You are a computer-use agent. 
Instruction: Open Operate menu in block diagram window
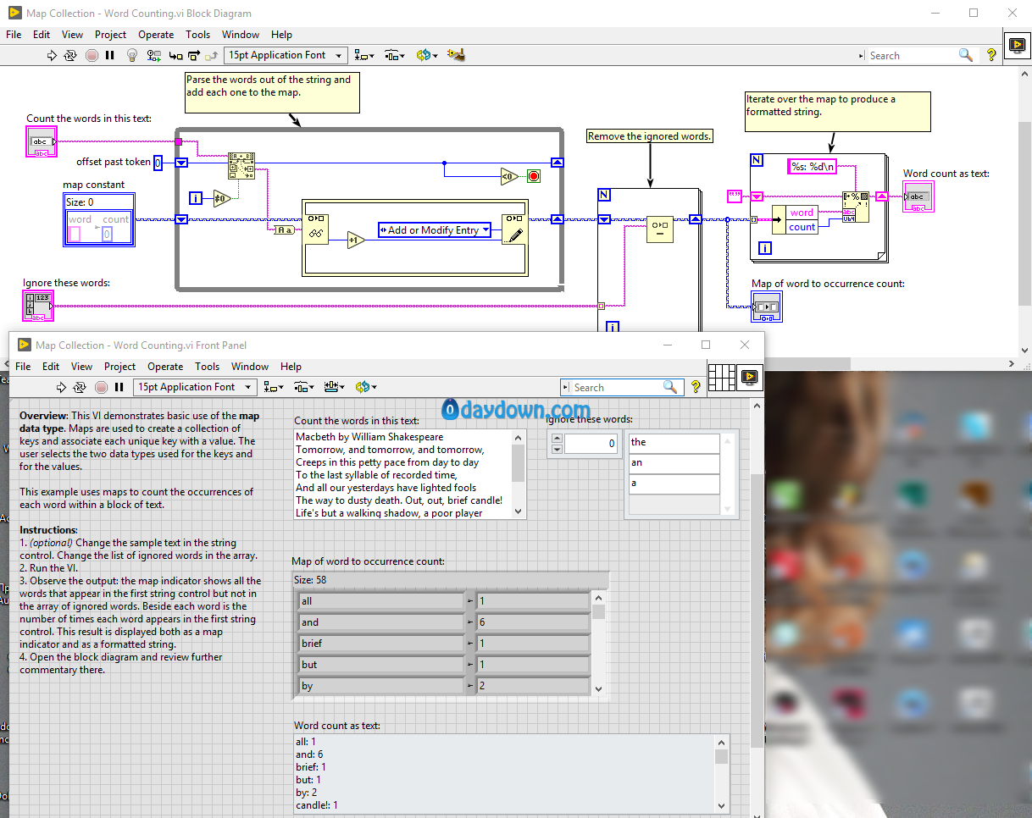coord(156,35)
